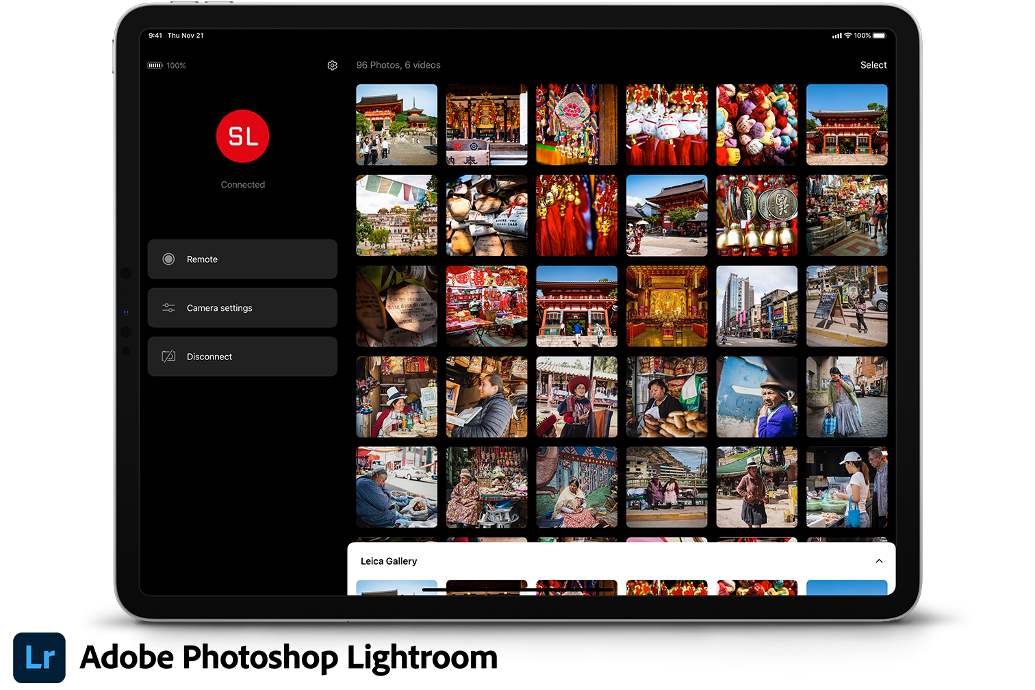The width and height of the screenshot is (1035, 690).
Task: Open the golden bells and coins photo
Action: click(756, 216)
